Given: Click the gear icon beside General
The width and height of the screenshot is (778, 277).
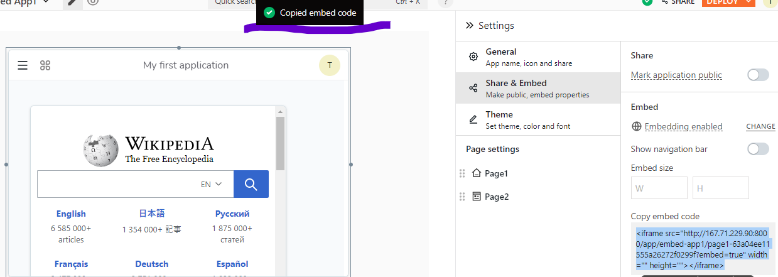Looking at the screenshot, I should point(473,57).
